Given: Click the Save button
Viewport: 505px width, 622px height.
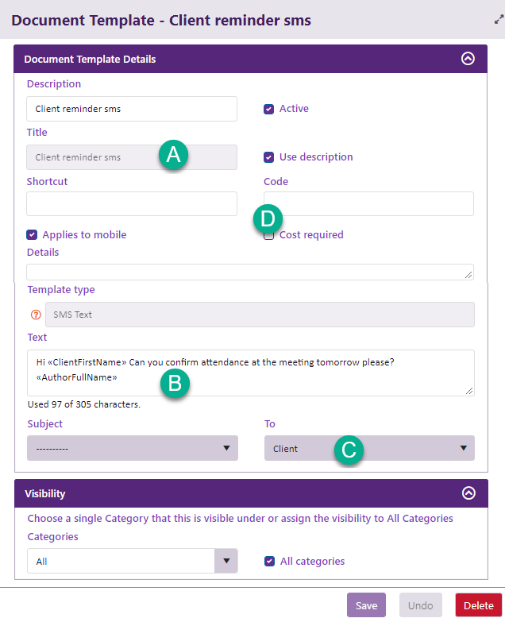Looking at the screenshot, I should [x=366, y=605].
